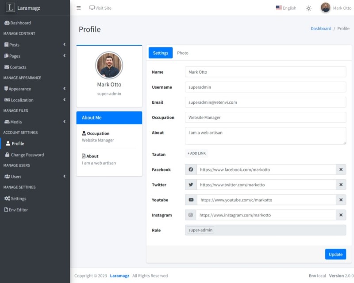
Task: Click the Add Link button
Action: (196, 153)
